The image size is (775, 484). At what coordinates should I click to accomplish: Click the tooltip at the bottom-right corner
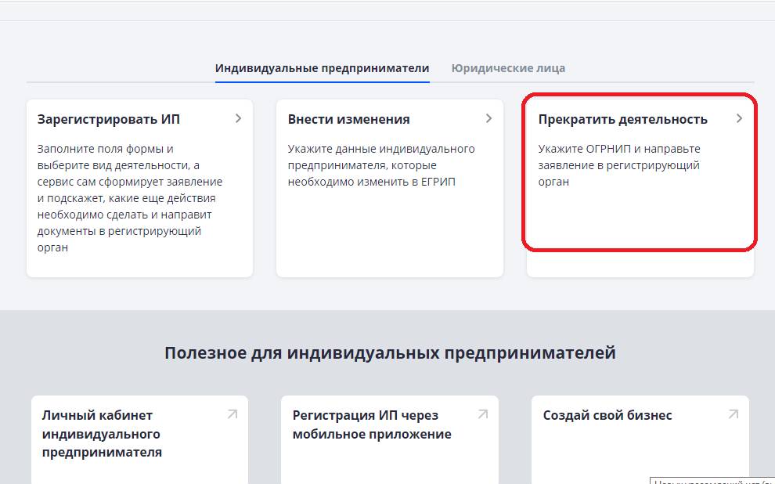(x=712, y=480)
